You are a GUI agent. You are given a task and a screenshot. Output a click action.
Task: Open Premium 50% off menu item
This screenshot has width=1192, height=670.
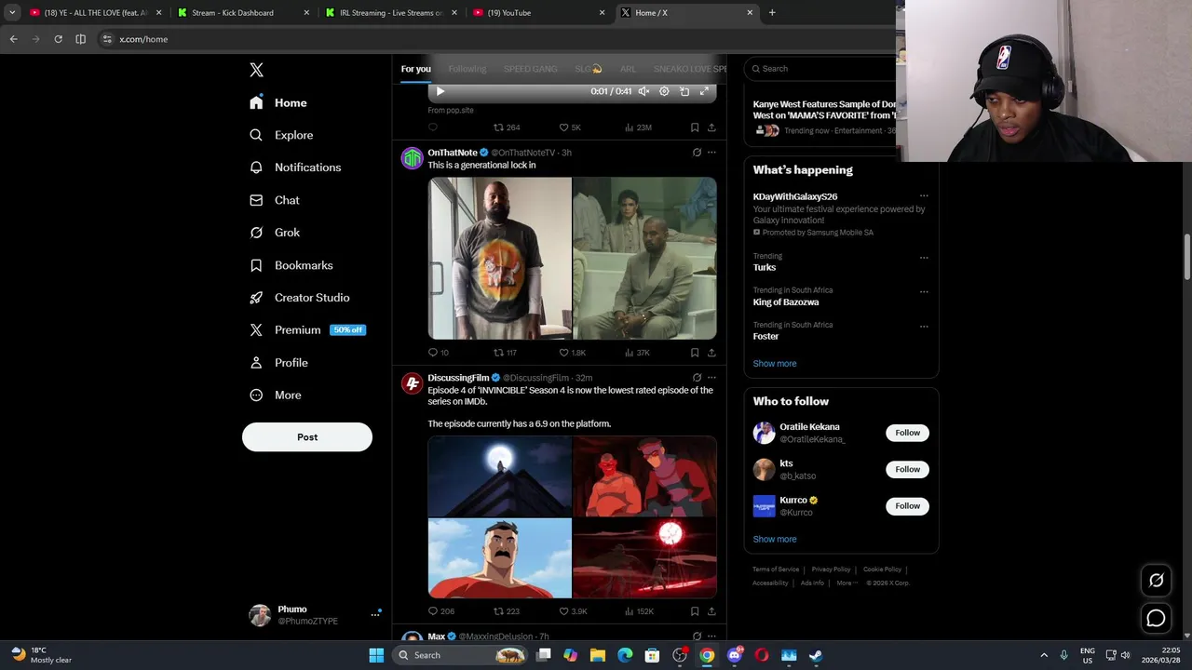307,330
